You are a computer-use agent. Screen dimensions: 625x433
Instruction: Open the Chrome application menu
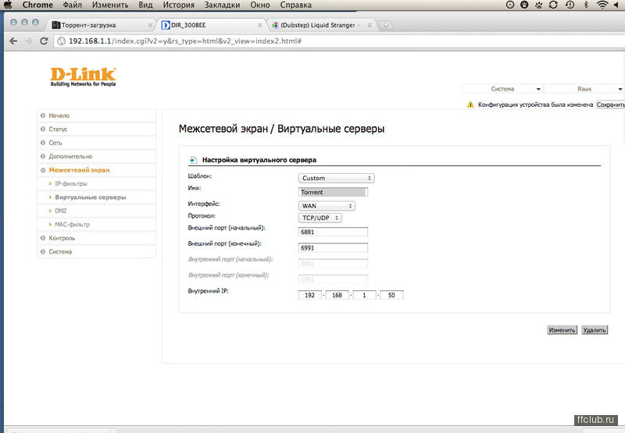click(37, 5)
